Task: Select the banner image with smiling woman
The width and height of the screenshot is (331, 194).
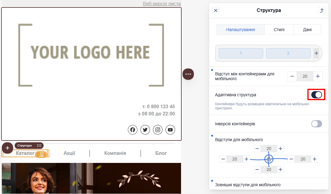Action: (x=91, y=178)
